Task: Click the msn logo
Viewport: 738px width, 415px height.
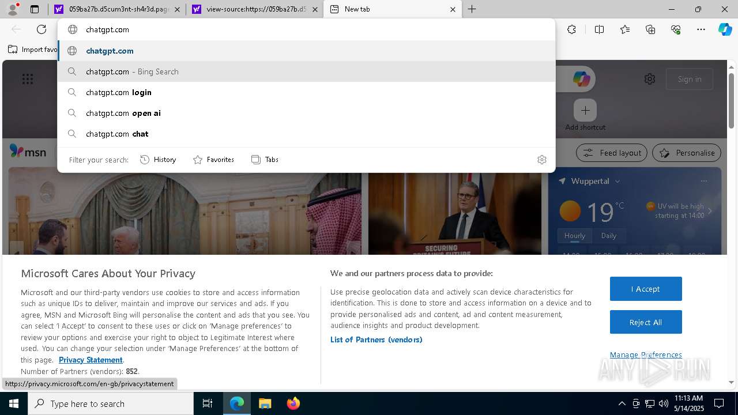Action: coord(28,152)
